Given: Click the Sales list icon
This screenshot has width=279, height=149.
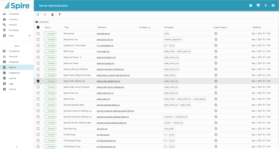Looking at the screenshot, I should [4, 36].
